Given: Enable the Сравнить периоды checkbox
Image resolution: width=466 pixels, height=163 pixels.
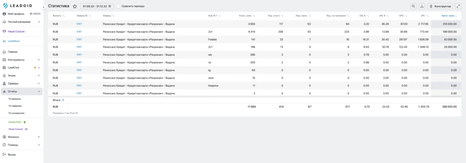Looking at the screenshot, I should coord(118,6).
